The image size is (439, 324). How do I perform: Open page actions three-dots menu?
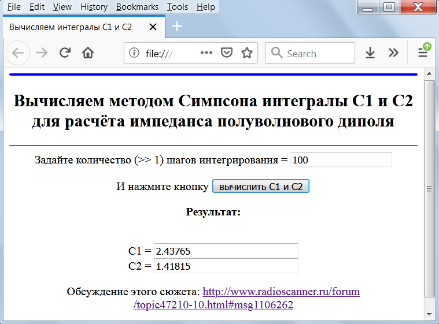click(x=206, y=53)
